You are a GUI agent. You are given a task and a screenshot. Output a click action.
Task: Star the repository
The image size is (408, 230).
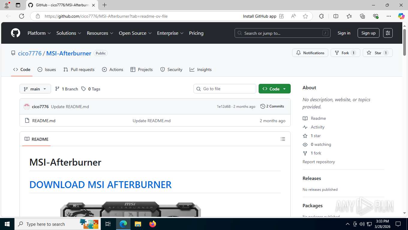378,53
